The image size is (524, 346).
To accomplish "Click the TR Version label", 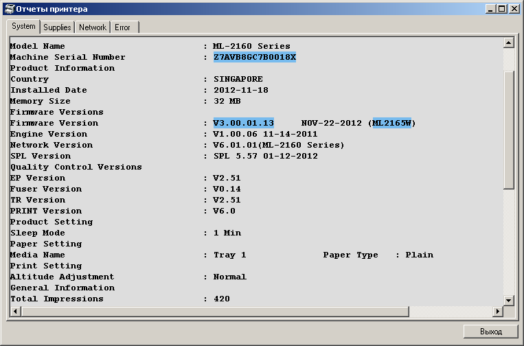I will click(38, 200).
